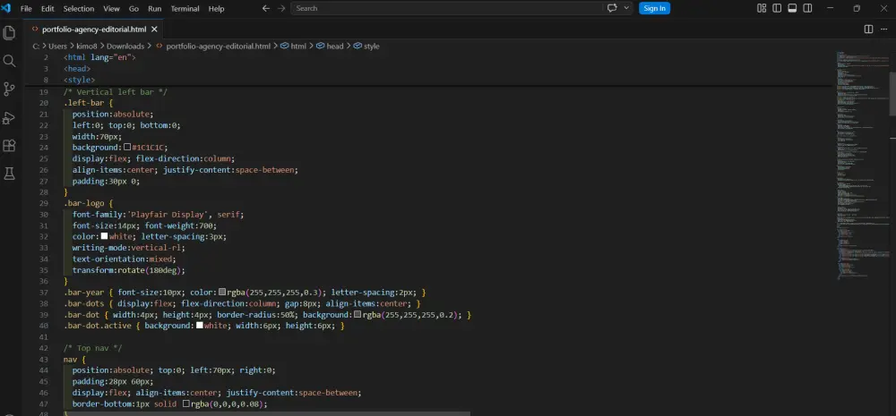The width and height of the screenshot is (896, 416).
Task: Open the Run menu
Action: coord(154,9)
